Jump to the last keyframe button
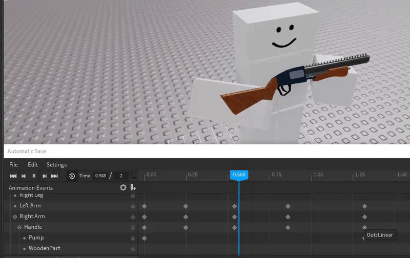Screen dimensions: 410x258 54,176
